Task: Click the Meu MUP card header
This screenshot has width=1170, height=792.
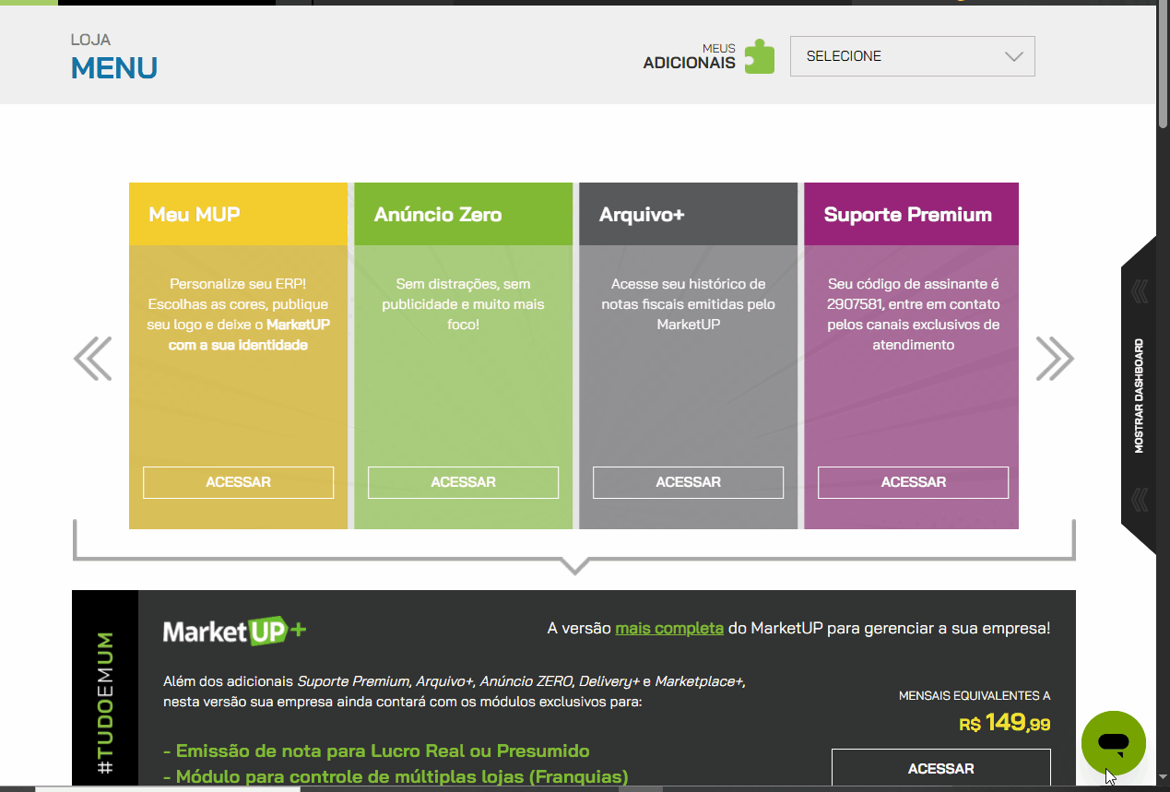Action: click(238, 214)
